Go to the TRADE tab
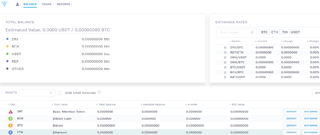320x135 pixels. click(47, 4)
